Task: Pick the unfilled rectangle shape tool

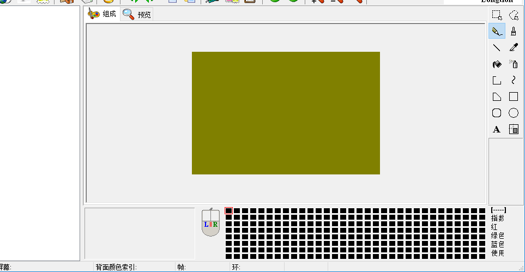Action: pos(513,97)
